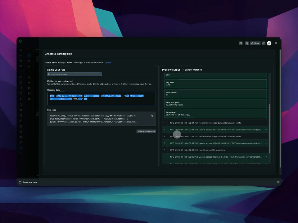
Task: Expand the 'balance for account 12345' log row
Action: tap(165, 123)
